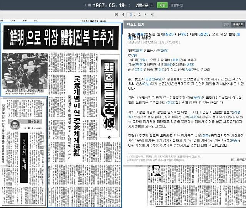Select the vertical 野圈맴도는 左傾 title box

click(x=110, y=96)
